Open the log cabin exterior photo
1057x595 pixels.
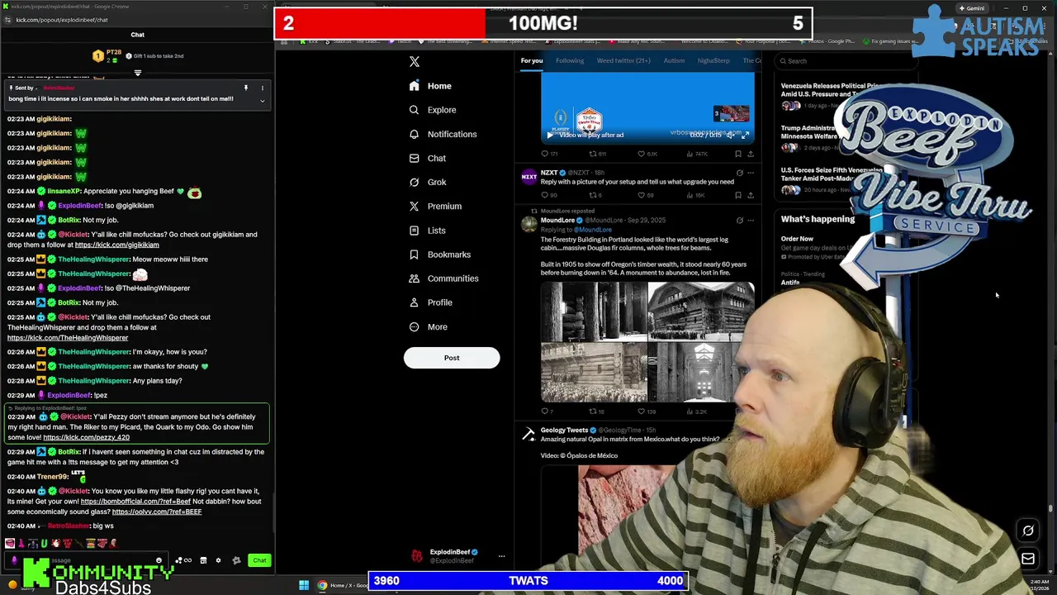coord(701,311)
